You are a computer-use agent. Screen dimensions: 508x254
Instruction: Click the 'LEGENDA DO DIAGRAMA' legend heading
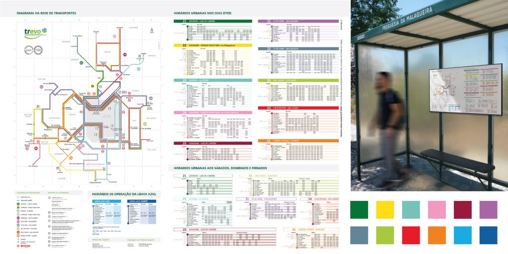(28, 193)
